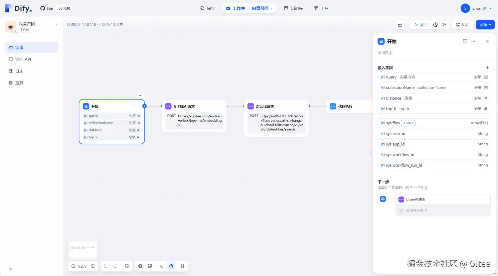
Task: Open the GitHub Star link
Action: 47,8
